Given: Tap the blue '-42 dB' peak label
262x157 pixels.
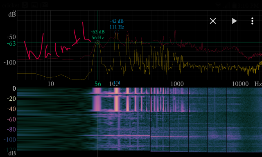Looking at the screenshot, I should [x=117, y=21].
